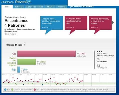Click the '4 Patrones' heading
119x95 pixels.
pos(15,25)
